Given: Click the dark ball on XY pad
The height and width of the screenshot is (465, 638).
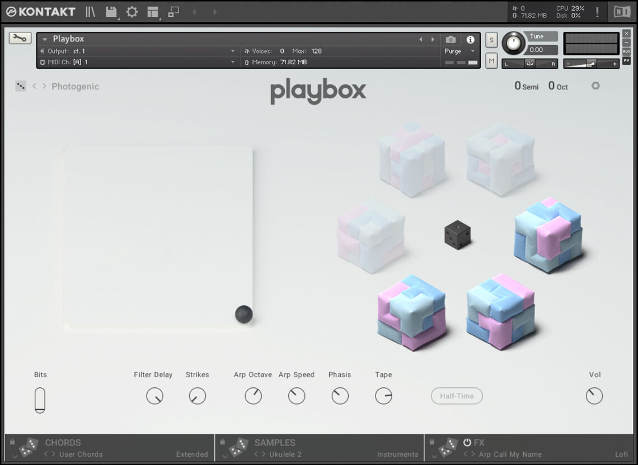Looking at the screenshot, I should point(243,314).
